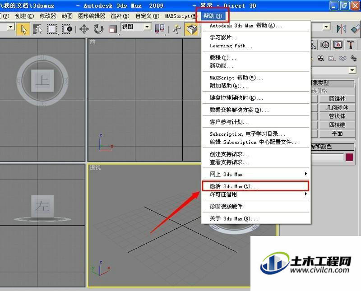Click the Use Pivot Point Center icon
Viewport: 361px width, 291px height.
[160, 29]
